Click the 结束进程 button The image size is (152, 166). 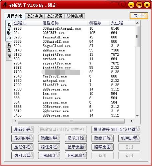pyautogui.click(x=129, y=138)
